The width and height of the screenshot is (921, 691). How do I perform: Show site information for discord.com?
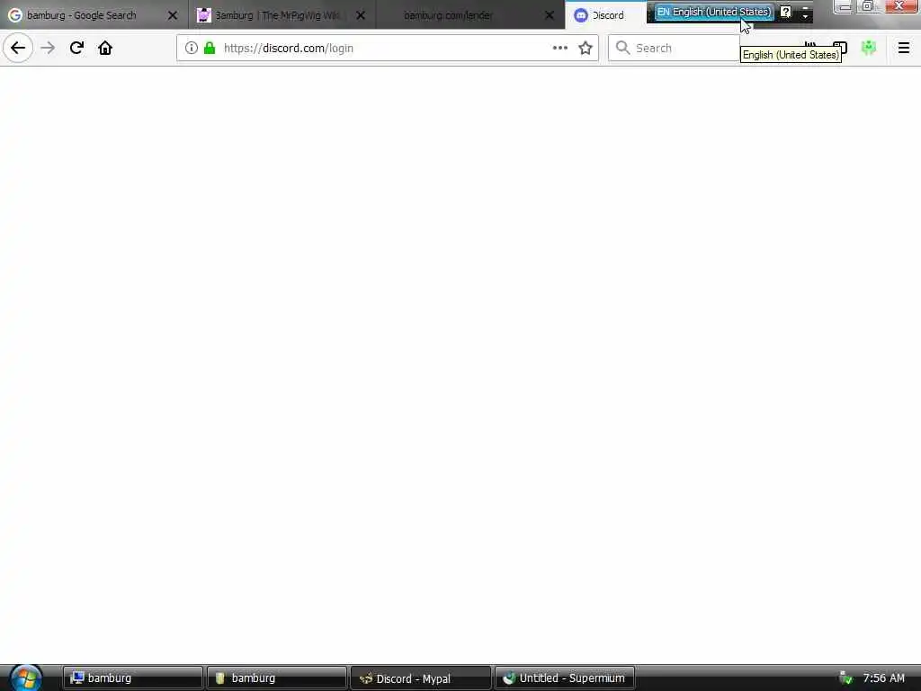pyautogui.click(x=191, y=48)
